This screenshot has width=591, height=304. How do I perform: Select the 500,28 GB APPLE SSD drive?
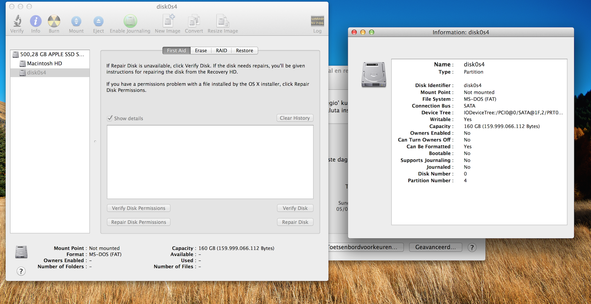pyautogui.click(x=50, y=54)
